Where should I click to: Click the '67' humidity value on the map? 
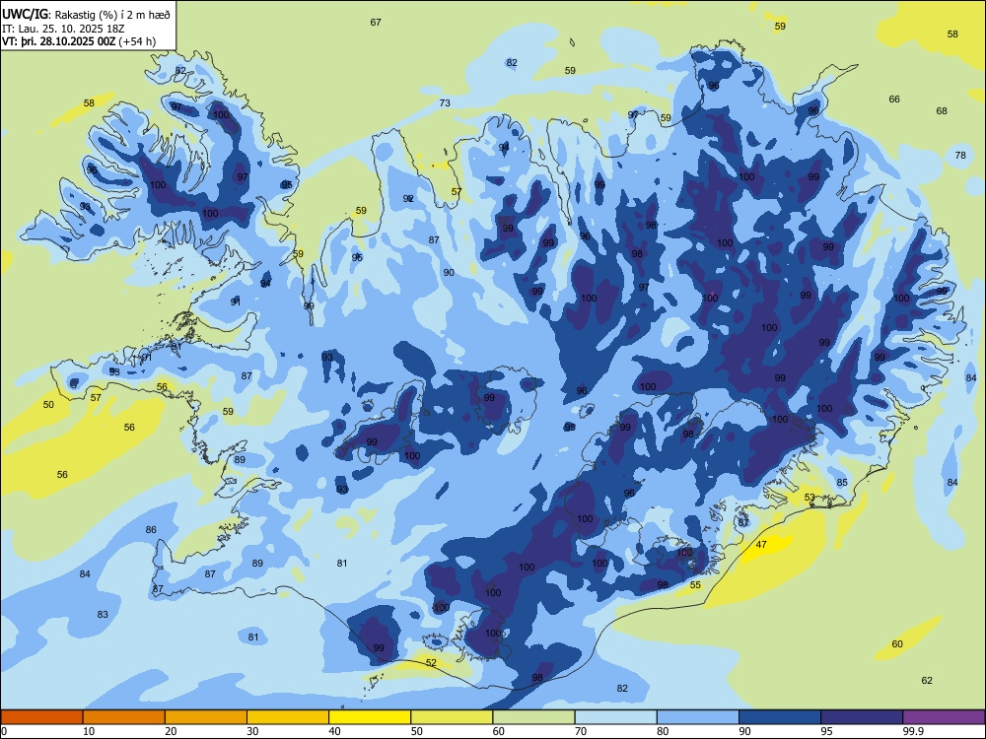click(376, 22)
